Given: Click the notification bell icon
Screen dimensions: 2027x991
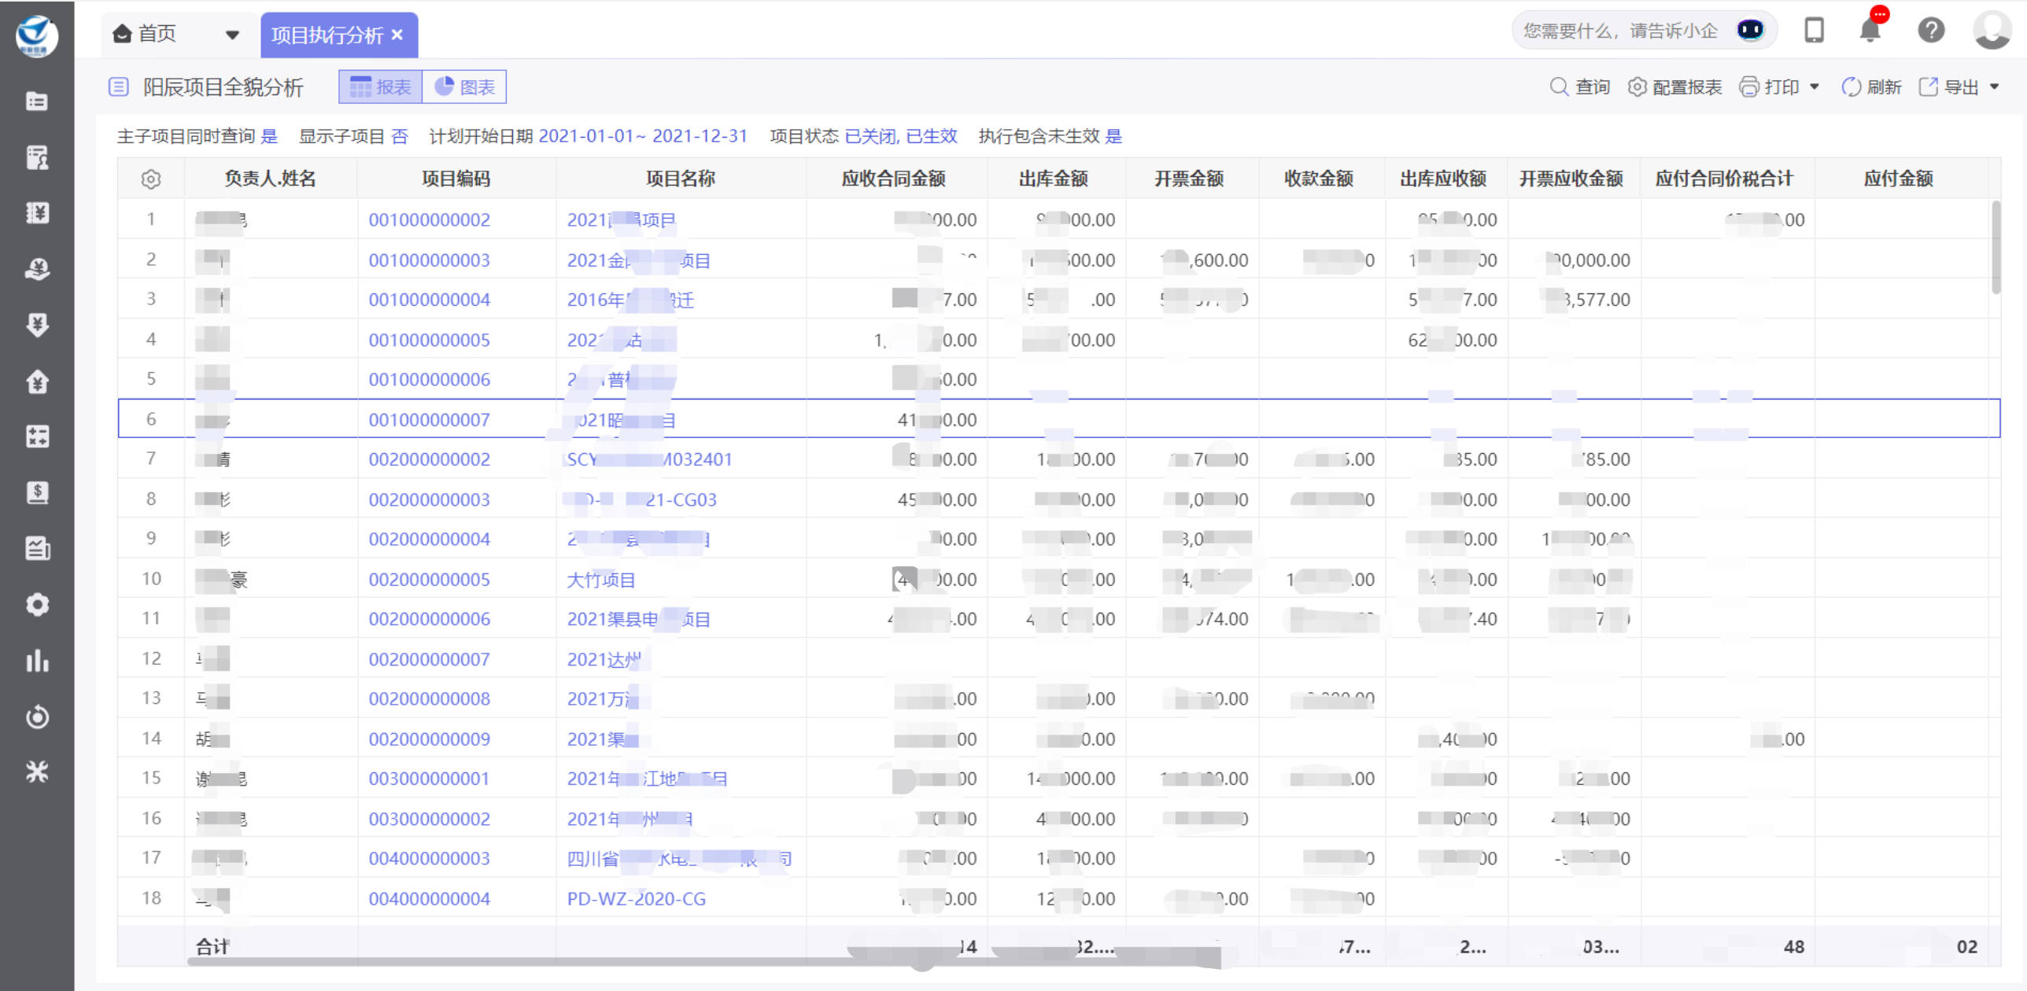Looking at the screenshot, I should coord(1870,31).
